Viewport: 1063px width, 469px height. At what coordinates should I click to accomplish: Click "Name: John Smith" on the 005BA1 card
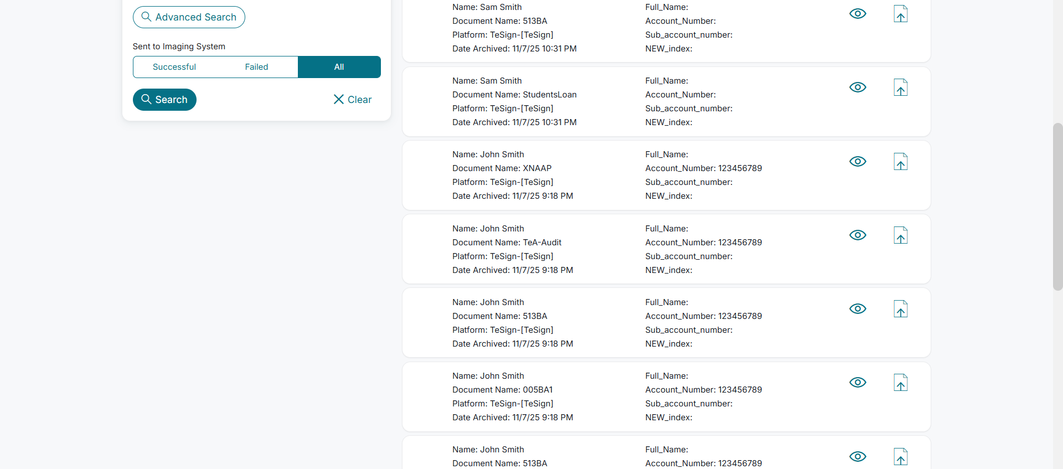pos(488,376)
